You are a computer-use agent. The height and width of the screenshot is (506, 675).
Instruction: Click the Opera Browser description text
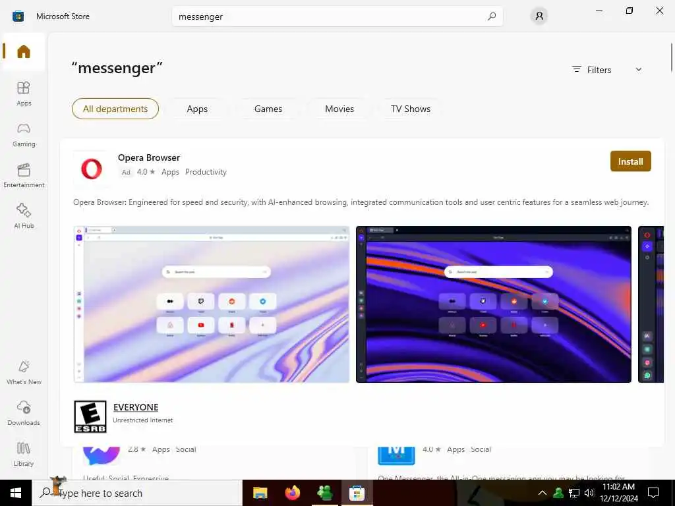[x=361, y=202]
